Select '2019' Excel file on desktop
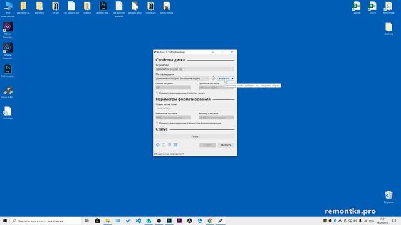 pyautogui.click(x=373, y=7)
